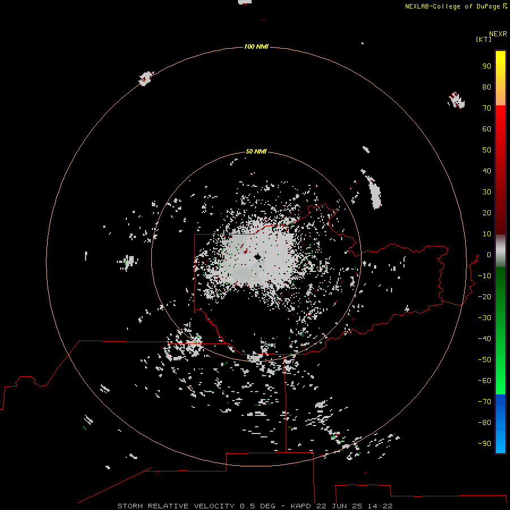Click the -80 scale label
The width and height of the screenshot is (510, 510).
484,423
